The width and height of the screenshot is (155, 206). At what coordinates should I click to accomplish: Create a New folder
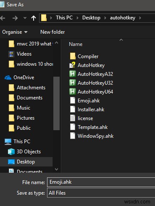click(x=53, y=32)
